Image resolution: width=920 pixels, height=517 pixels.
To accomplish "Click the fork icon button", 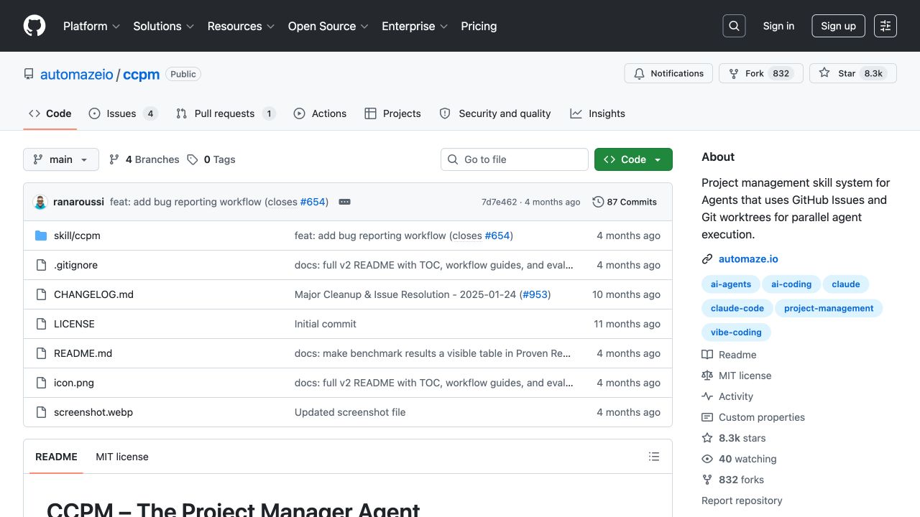I will (x=734, y=73).
